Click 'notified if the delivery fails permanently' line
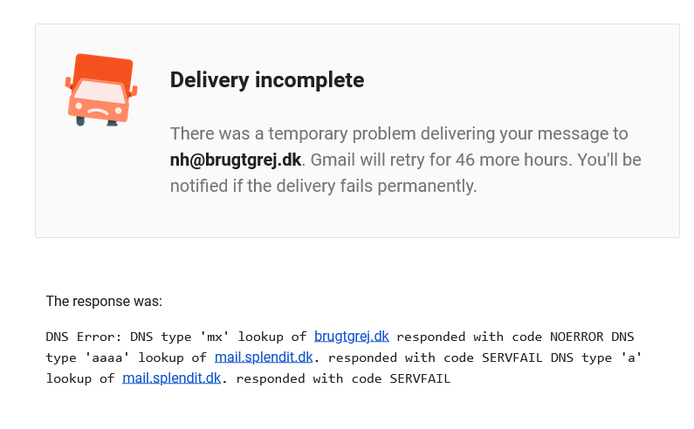The height and width of the screenshot is (429, 694). (324, 186)
